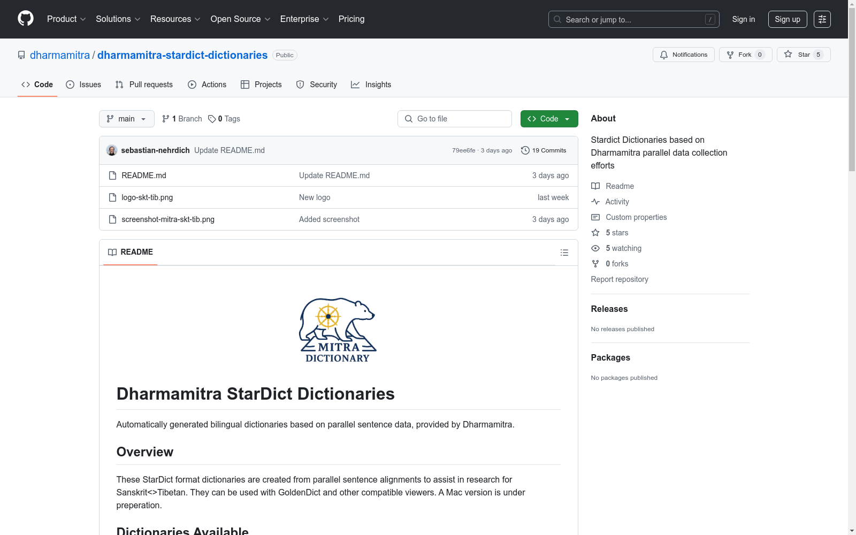This screenshot has width=856, height=535.
Task: View the 5 stars stargazers
Action: pyautogui.click(x=610, y=233)
